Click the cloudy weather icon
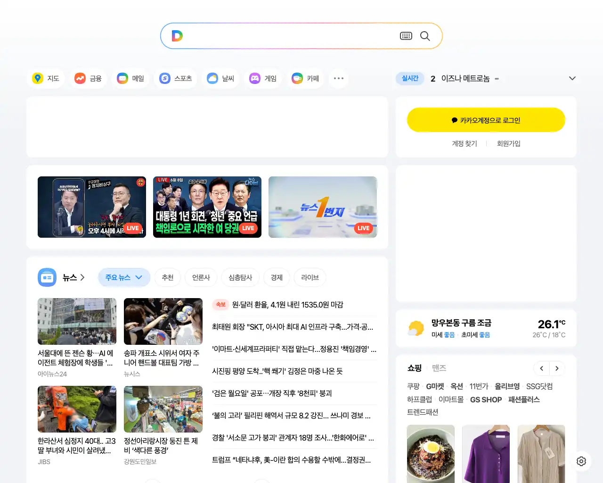This screenshot has width=603, height=483. 416,328
